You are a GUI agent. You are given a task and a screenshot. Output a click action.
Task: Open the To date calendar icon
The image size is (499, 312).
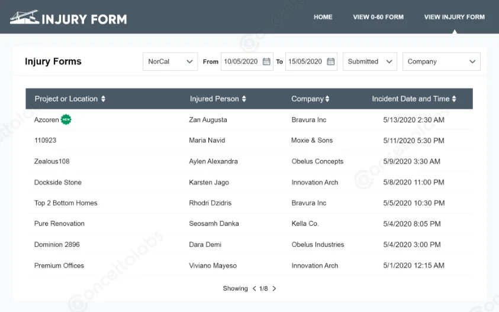point(331,61)
